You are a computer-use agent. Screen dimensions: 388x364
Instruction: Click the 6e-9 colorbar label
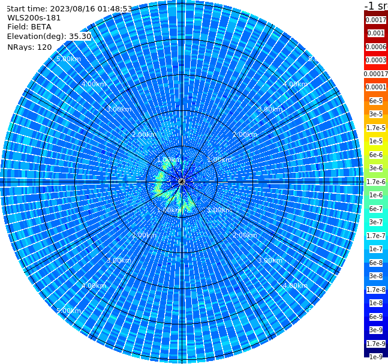pos(376,317)
